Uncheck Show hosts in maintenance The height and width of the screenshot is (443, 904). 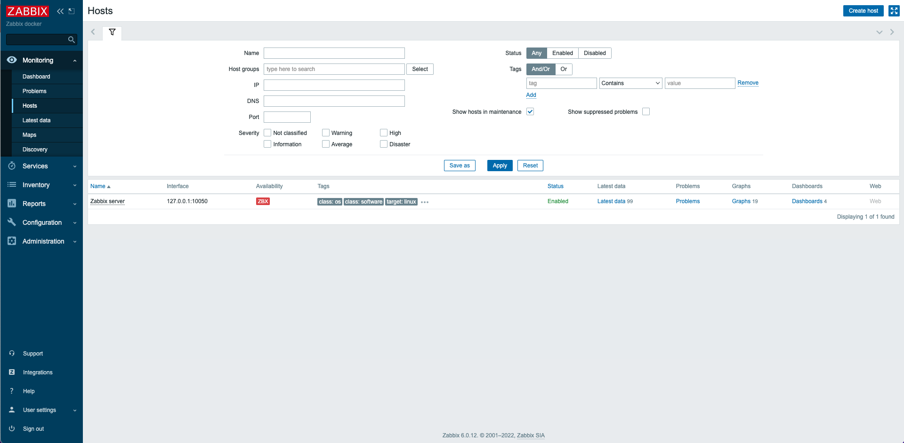pyautogui.click(x=530, y=111)
